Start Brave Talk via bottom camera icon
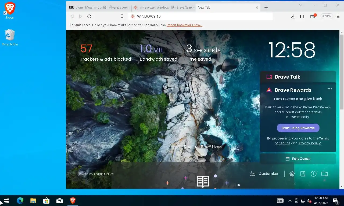 [325, 174]
